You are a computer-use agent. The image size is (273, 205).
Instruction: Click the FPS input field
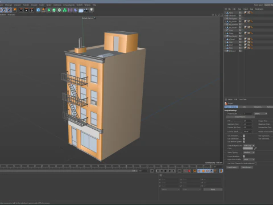[x=247, y=121]
